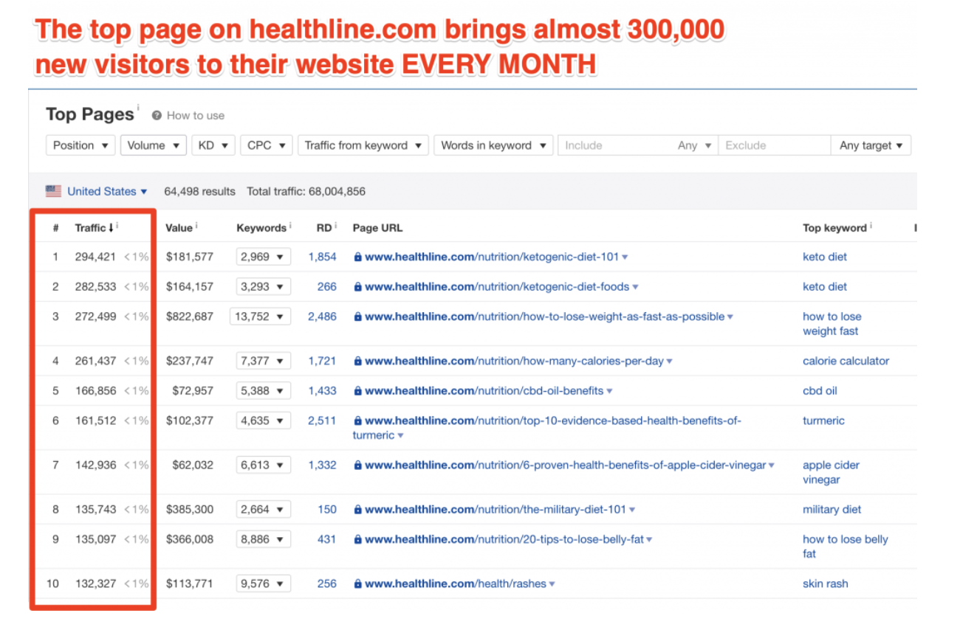Viewport: 960px width, 630px height.
Task: Click the cbd oil top keyword
Action: [820, 390]
